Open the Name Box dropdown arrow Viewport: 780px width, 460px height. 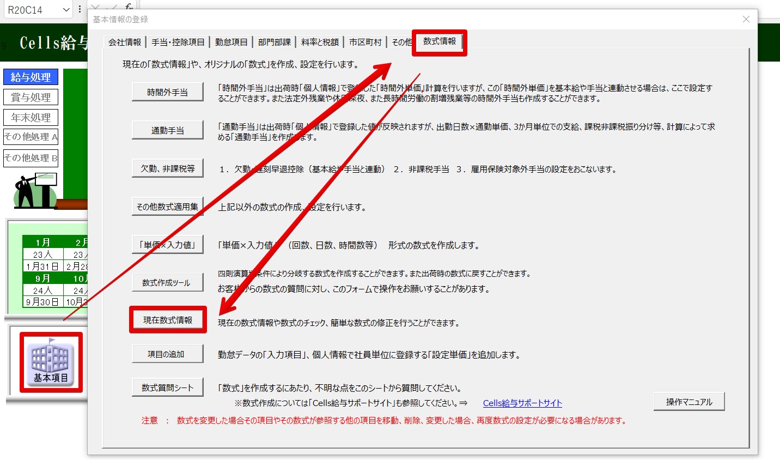point(66,10)
